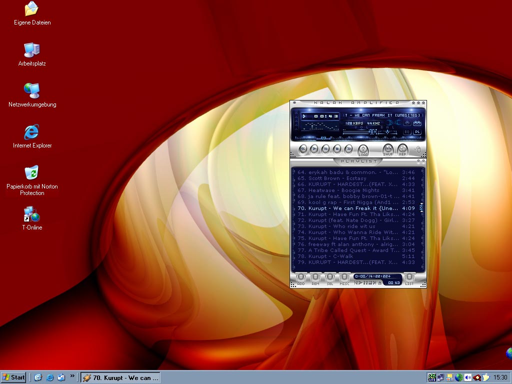Click the playlist mini play button

[360, 283]
